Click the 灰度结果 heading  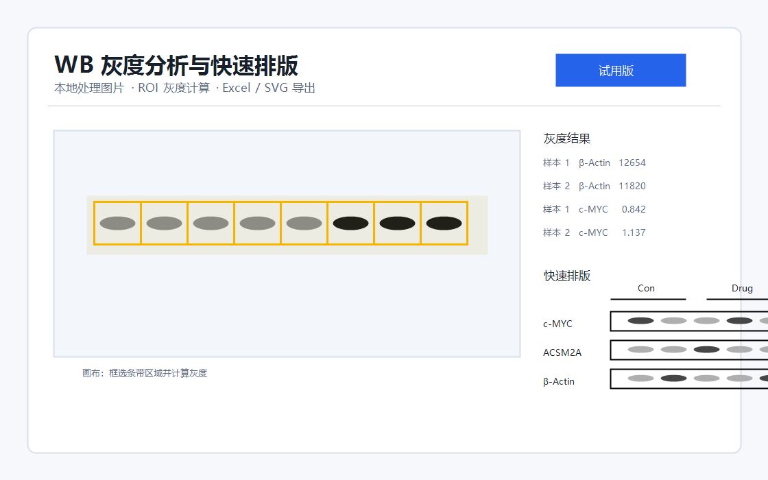tap(566, 139)
